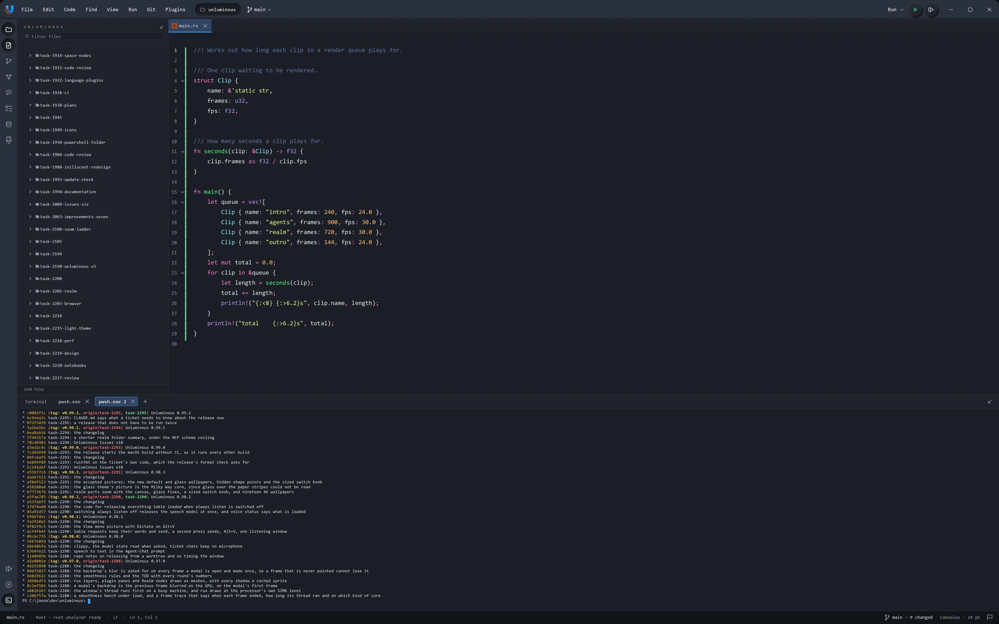Open the folder explorer in the activity bar
This screenshot has height=624, width=999.
[x=9, y=30]
